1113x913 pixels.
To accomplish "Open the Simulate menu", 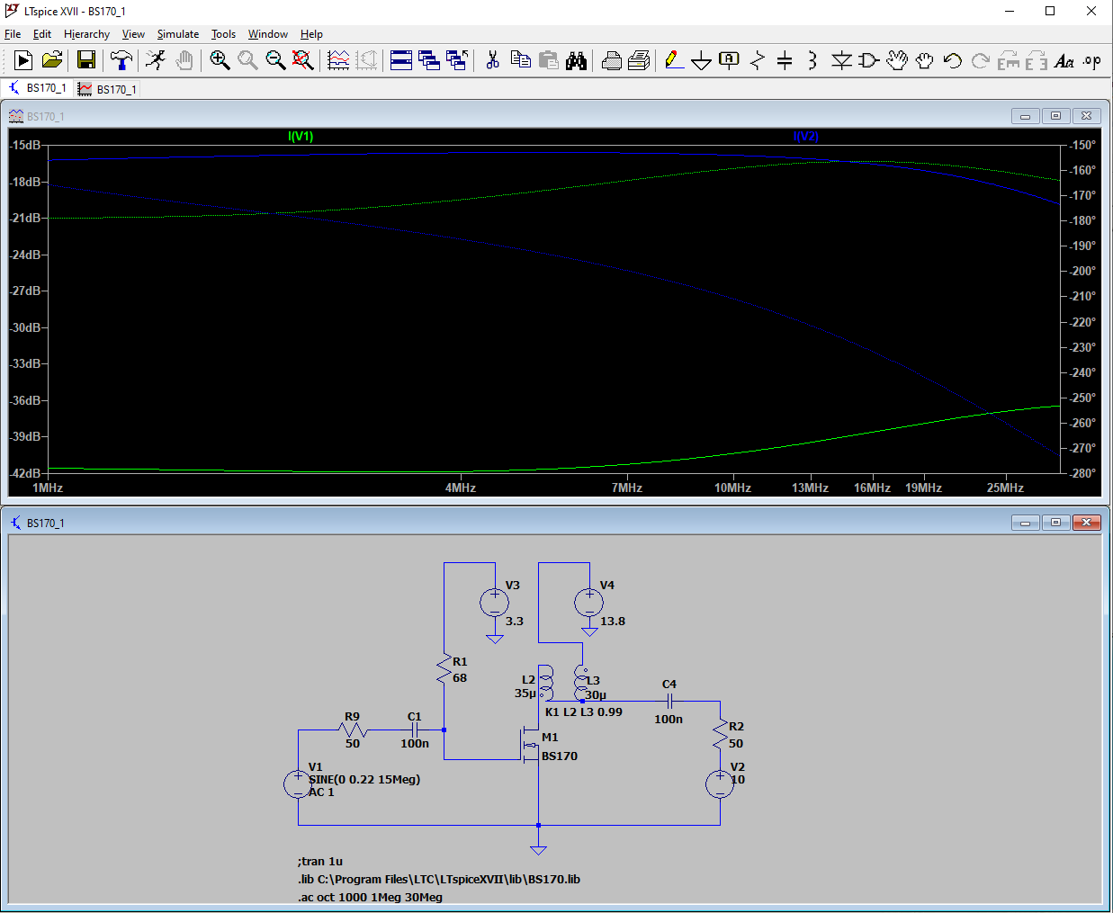I will (x=177, y=34).
